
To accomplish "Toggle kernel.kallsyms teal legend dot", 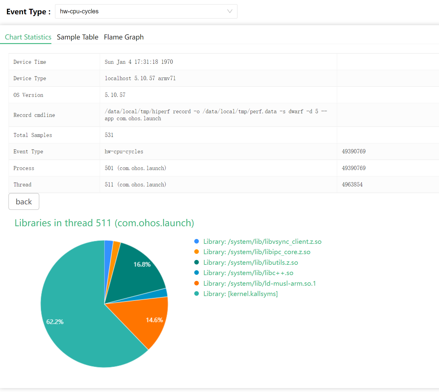I will [x=196, y=294].
